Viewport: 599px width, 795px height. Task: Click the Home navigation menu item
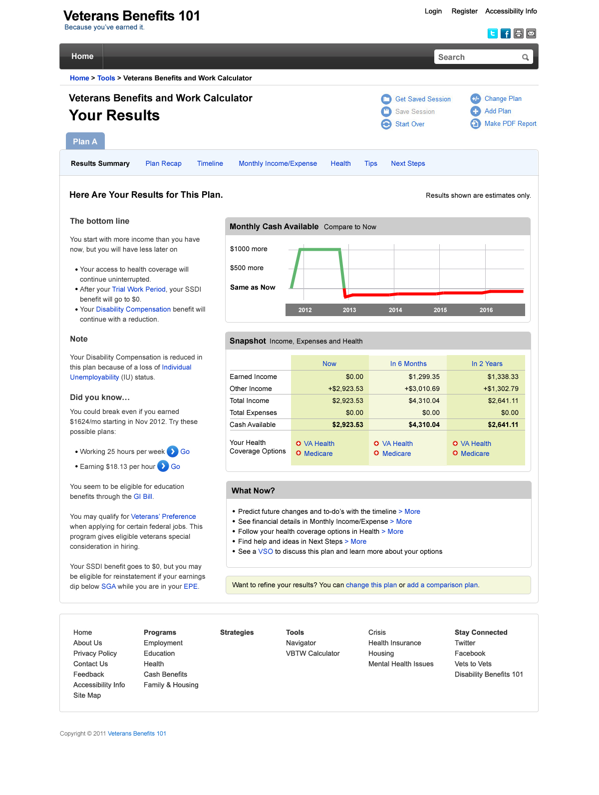(x=82, y=56)
